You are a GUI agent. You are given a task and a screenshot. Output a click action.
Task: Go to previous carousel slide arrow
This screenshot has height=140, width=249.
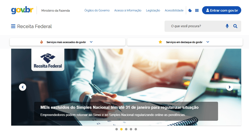(x=23, y=87)
